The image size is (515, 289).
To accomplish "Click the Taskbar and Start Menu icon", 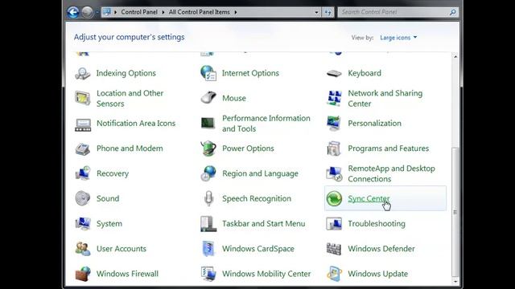I will pyautogui.click(x=208, y=224).
